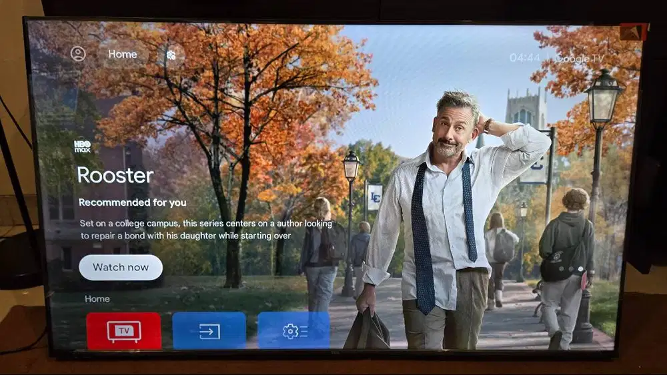Select the Rooster title text
This screenshot has height=375, width=667.
pyautogui.click(x=115, y=175)
